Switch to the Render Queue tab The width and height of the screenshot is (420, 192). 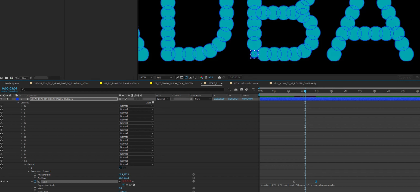click(x=11, y=83)
